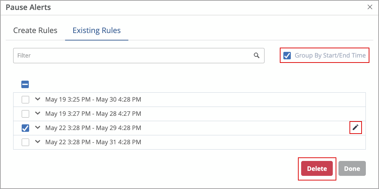
Task: Expand the May 22 – May 31 group
Action: tap(38, 142)
